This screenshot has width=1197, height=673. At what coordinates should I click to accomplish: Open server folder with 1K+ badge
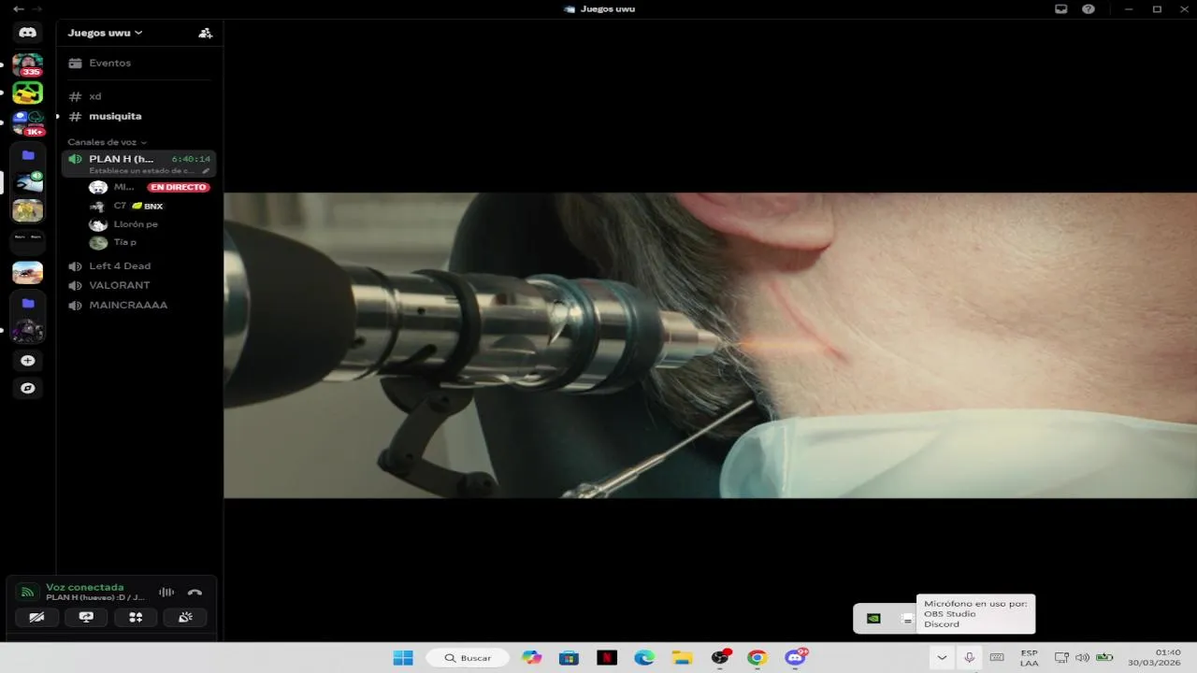coord(27,122)
